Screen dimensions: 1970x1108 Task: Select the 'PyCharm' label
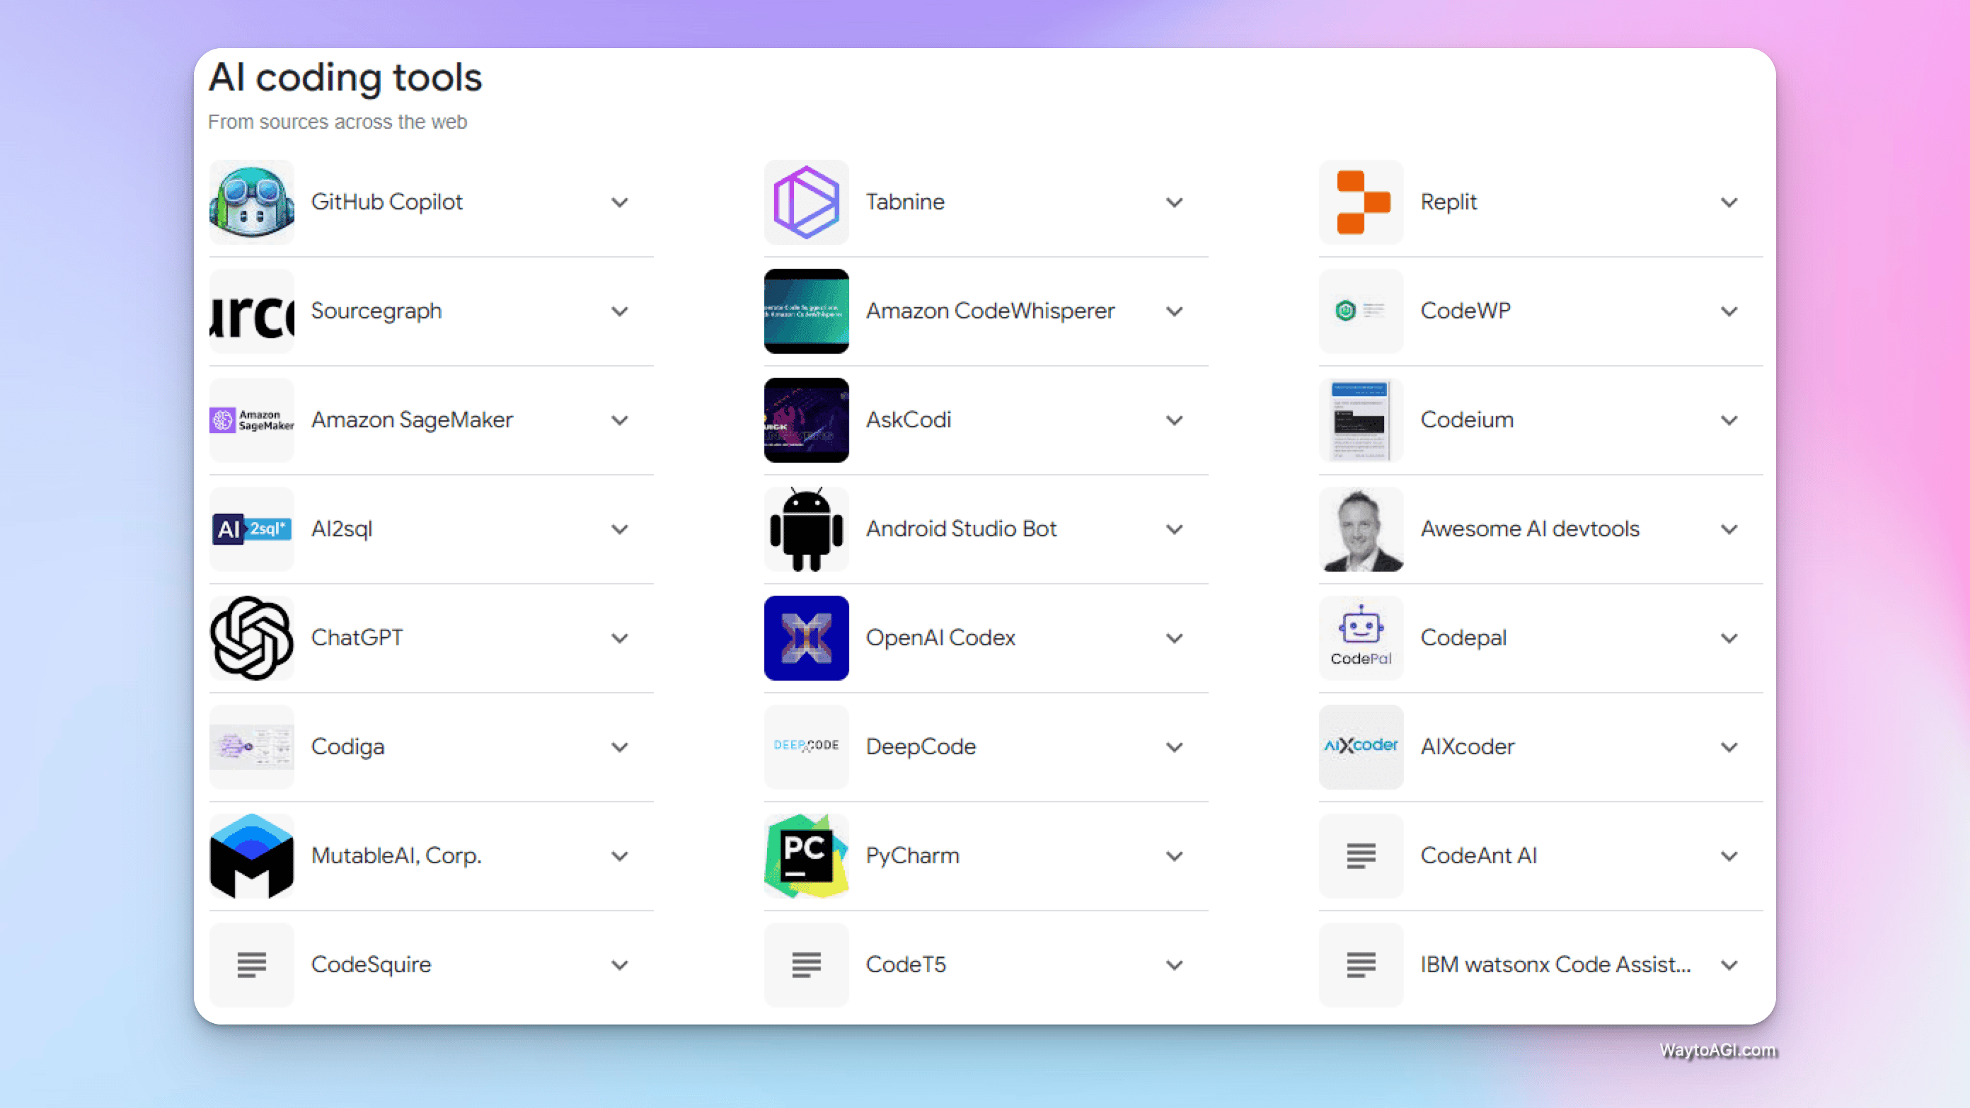pos(912,855)
